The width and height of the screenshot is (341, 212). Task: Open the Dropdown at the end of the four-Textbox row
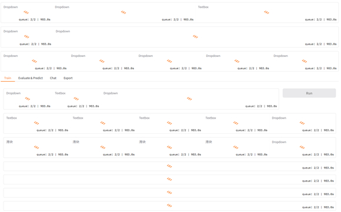click(x=303, y=123)
